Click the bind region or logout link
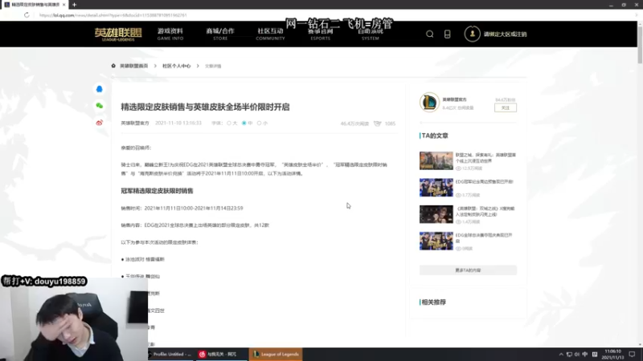The height and width of the screenshot is (361, 643). (505, 34)
